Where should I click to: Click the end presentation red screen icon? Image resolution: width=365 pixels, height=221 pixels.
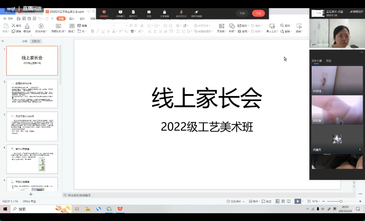104,12
